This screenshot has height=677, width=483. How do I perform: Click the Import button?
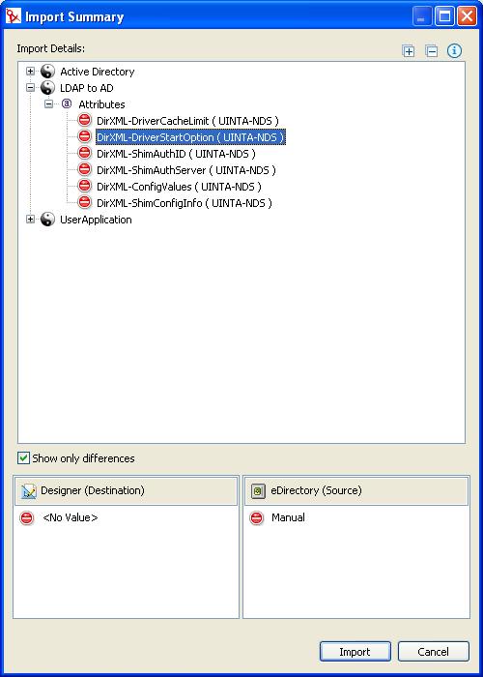tap(355, 651)
